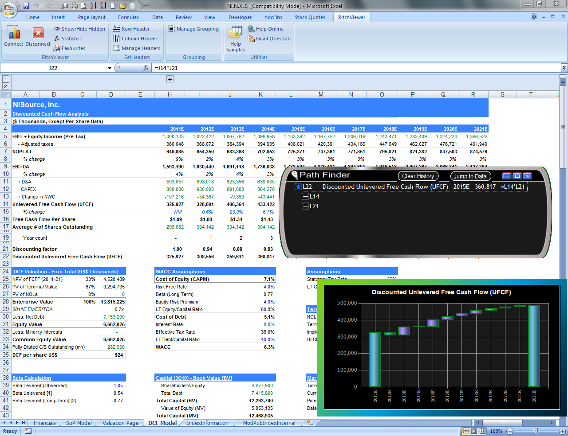
Task: Undo last action in Quick Access
Action: coord(36,6)
